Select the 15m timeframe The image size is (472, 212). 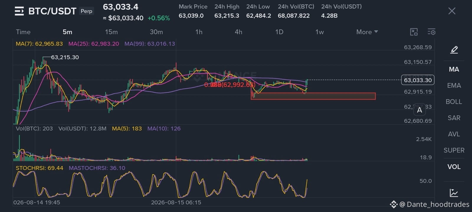[111, 32]
